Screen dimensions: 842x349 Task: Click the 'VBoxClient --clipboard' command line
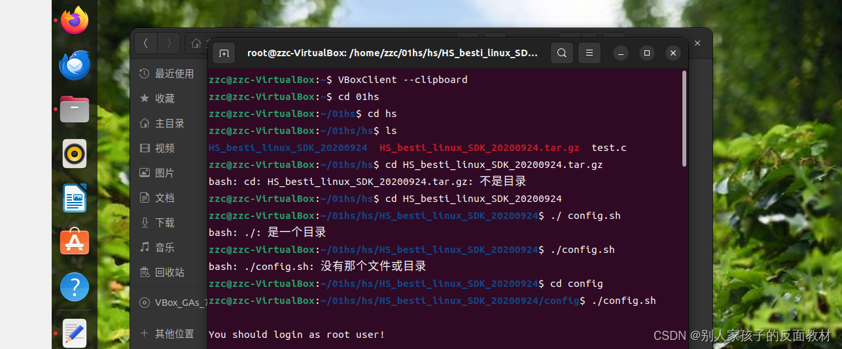(338, 80)
